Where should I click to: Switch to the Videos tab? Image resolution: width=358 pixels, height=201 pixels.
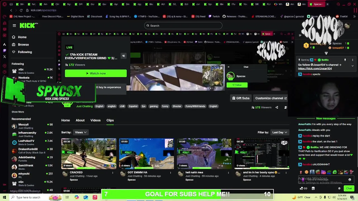(x=95, y=120)
